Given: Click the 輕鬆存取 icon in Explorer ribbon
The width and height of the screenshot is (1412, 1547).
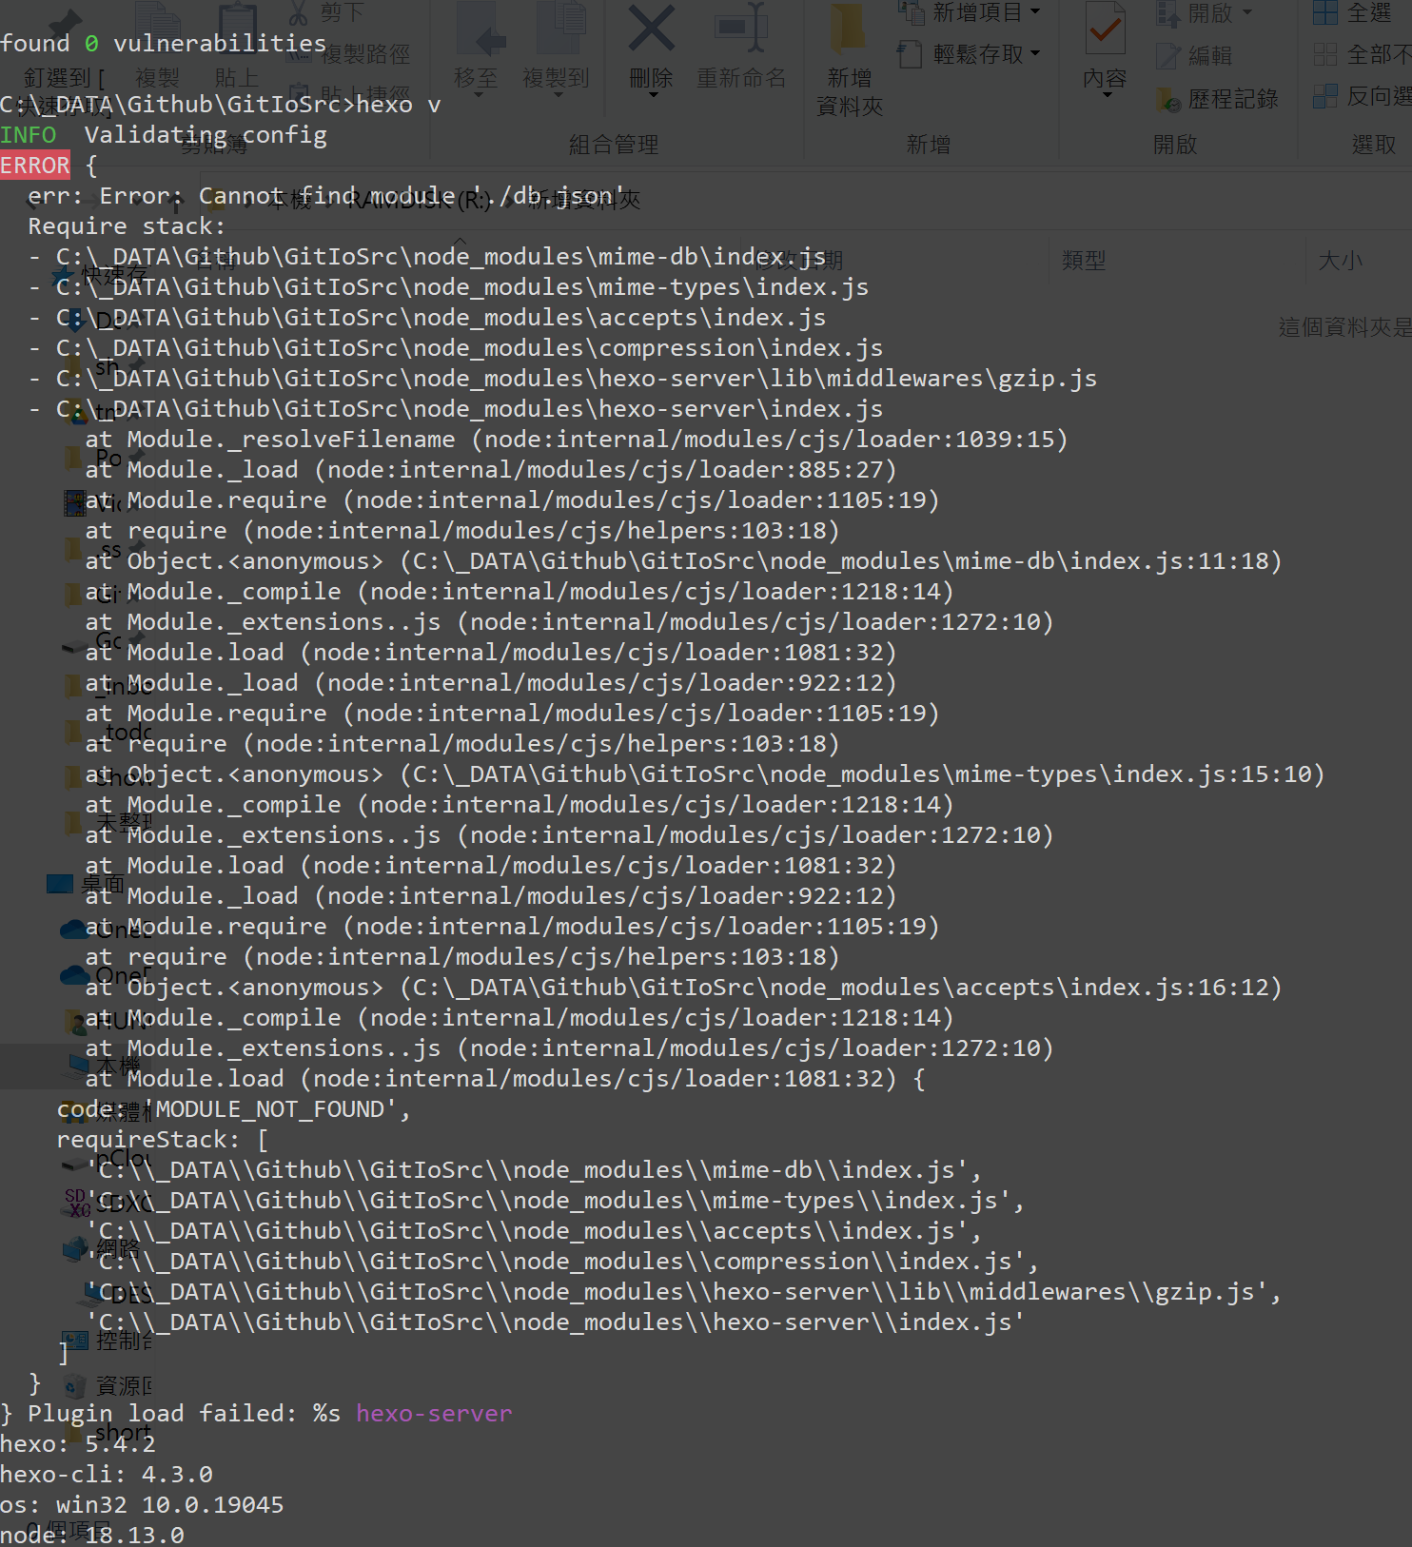Looking at the screenshot, I should coord(911,54).
